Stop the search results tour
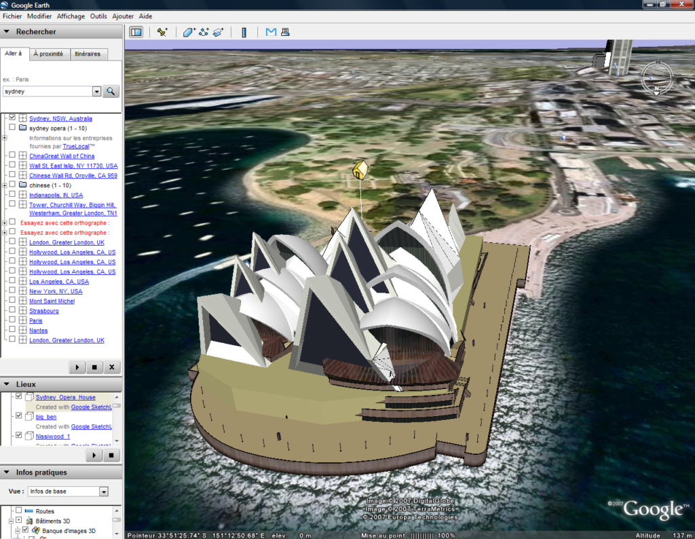 tap(94, 367)
